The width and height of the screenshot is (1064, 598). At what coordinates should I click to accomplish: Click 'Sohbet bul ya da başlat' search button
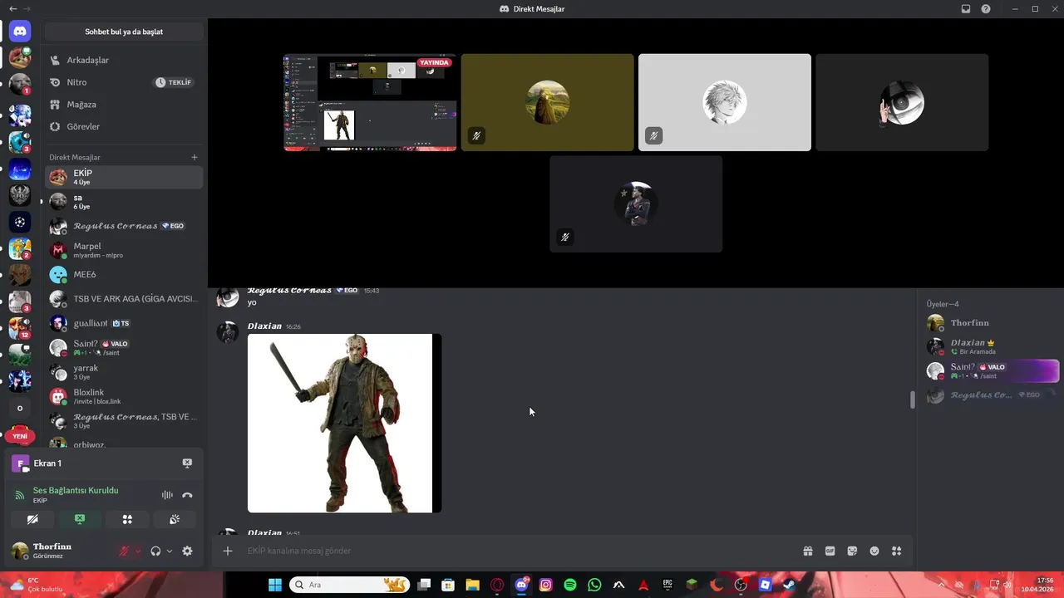tap(124, 32)
